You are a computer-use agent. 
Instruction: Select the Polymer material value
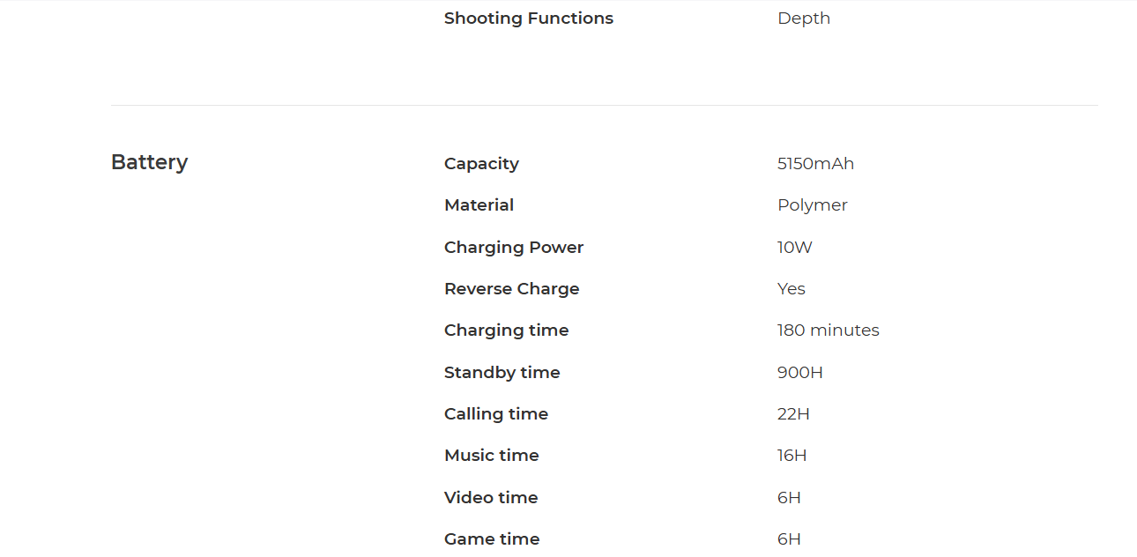(x=812, y=205)
